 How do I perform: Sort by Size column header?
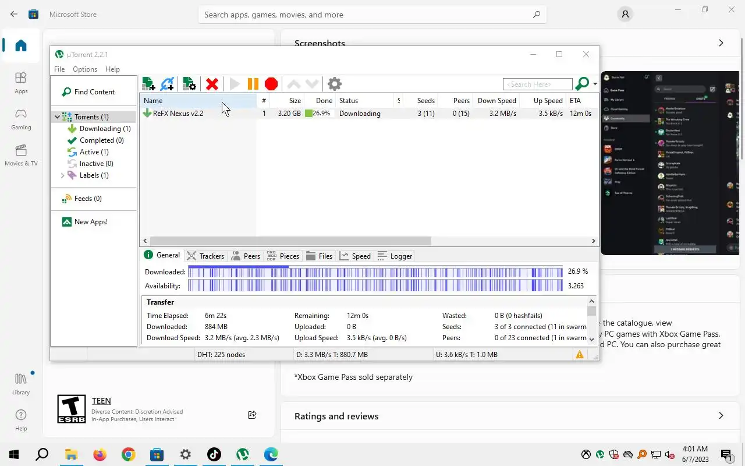click(286, 101)
